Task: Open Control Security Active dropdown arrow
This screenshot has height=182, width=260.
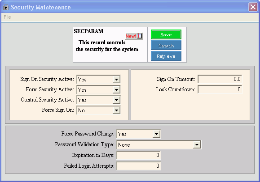Action: pos(116,100)
